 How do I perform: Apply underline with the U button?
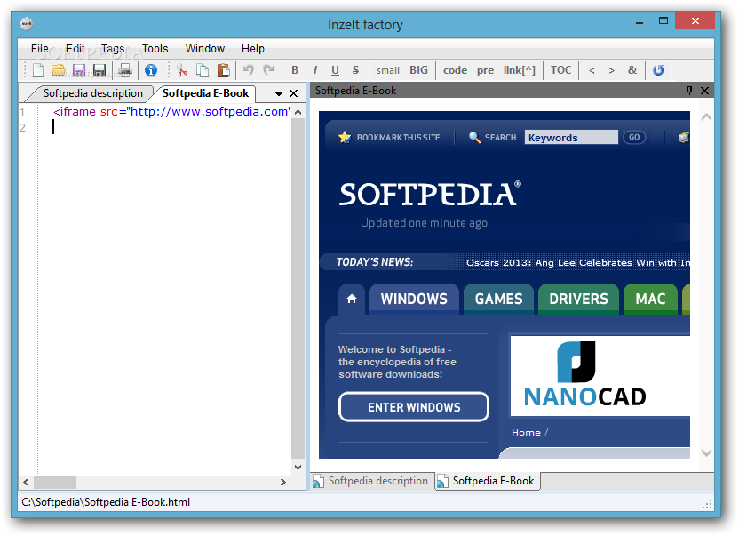tap(335, 70)
